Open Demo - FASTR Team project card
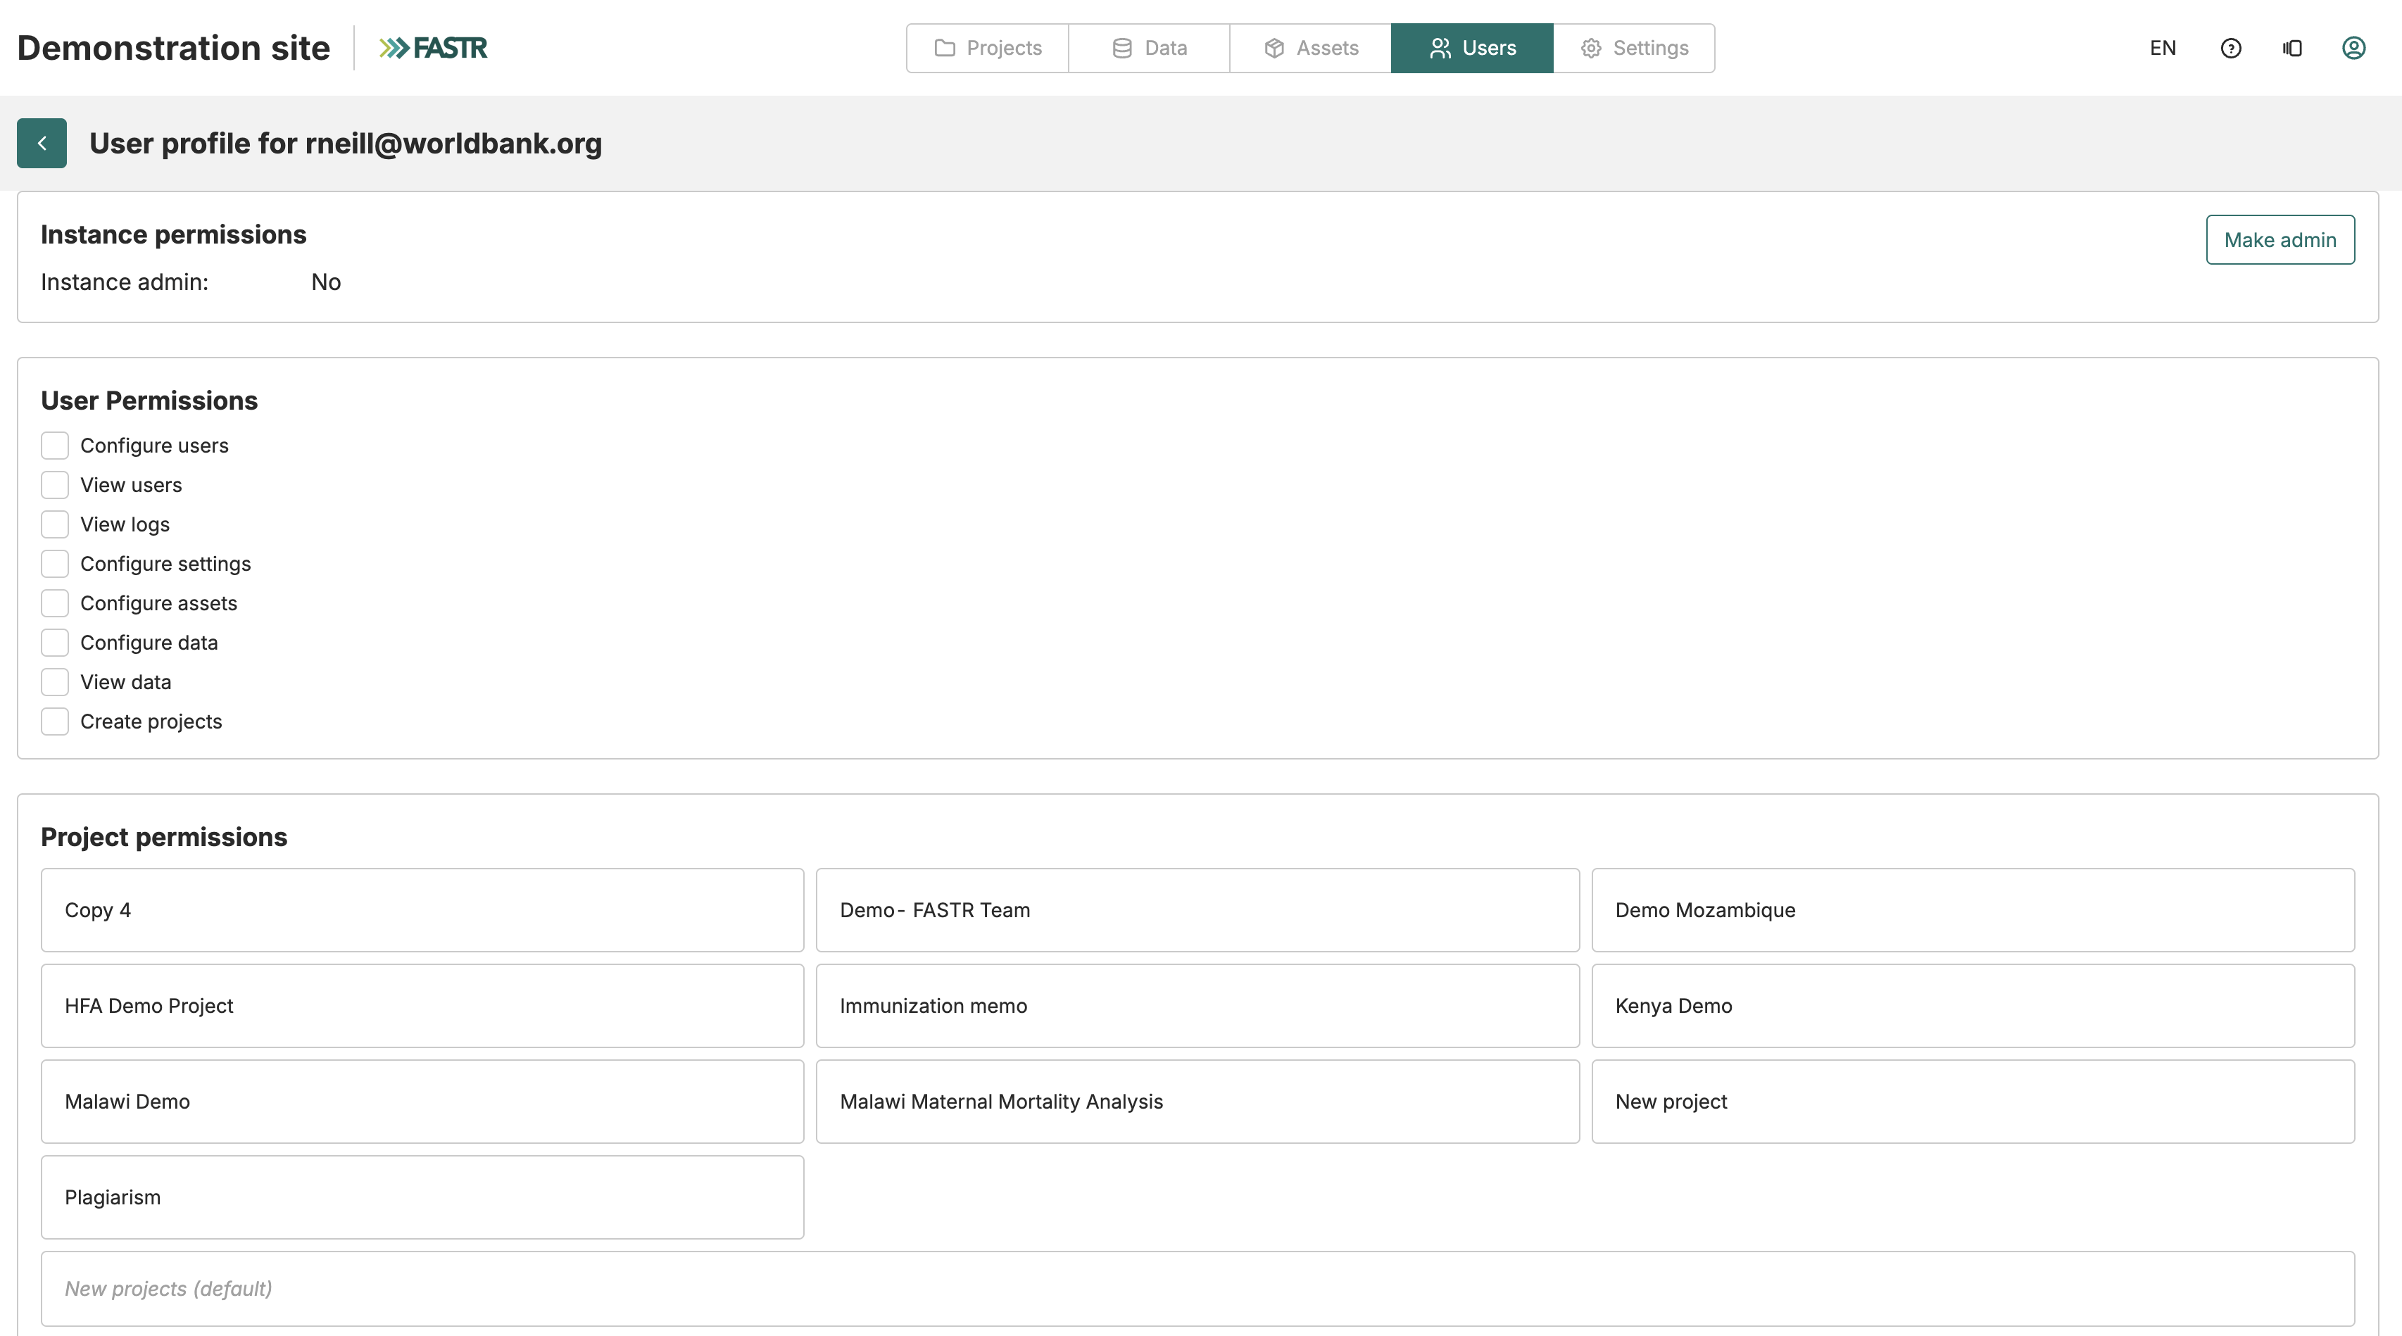The image size is (2402, 1336). click(1197, 910)
